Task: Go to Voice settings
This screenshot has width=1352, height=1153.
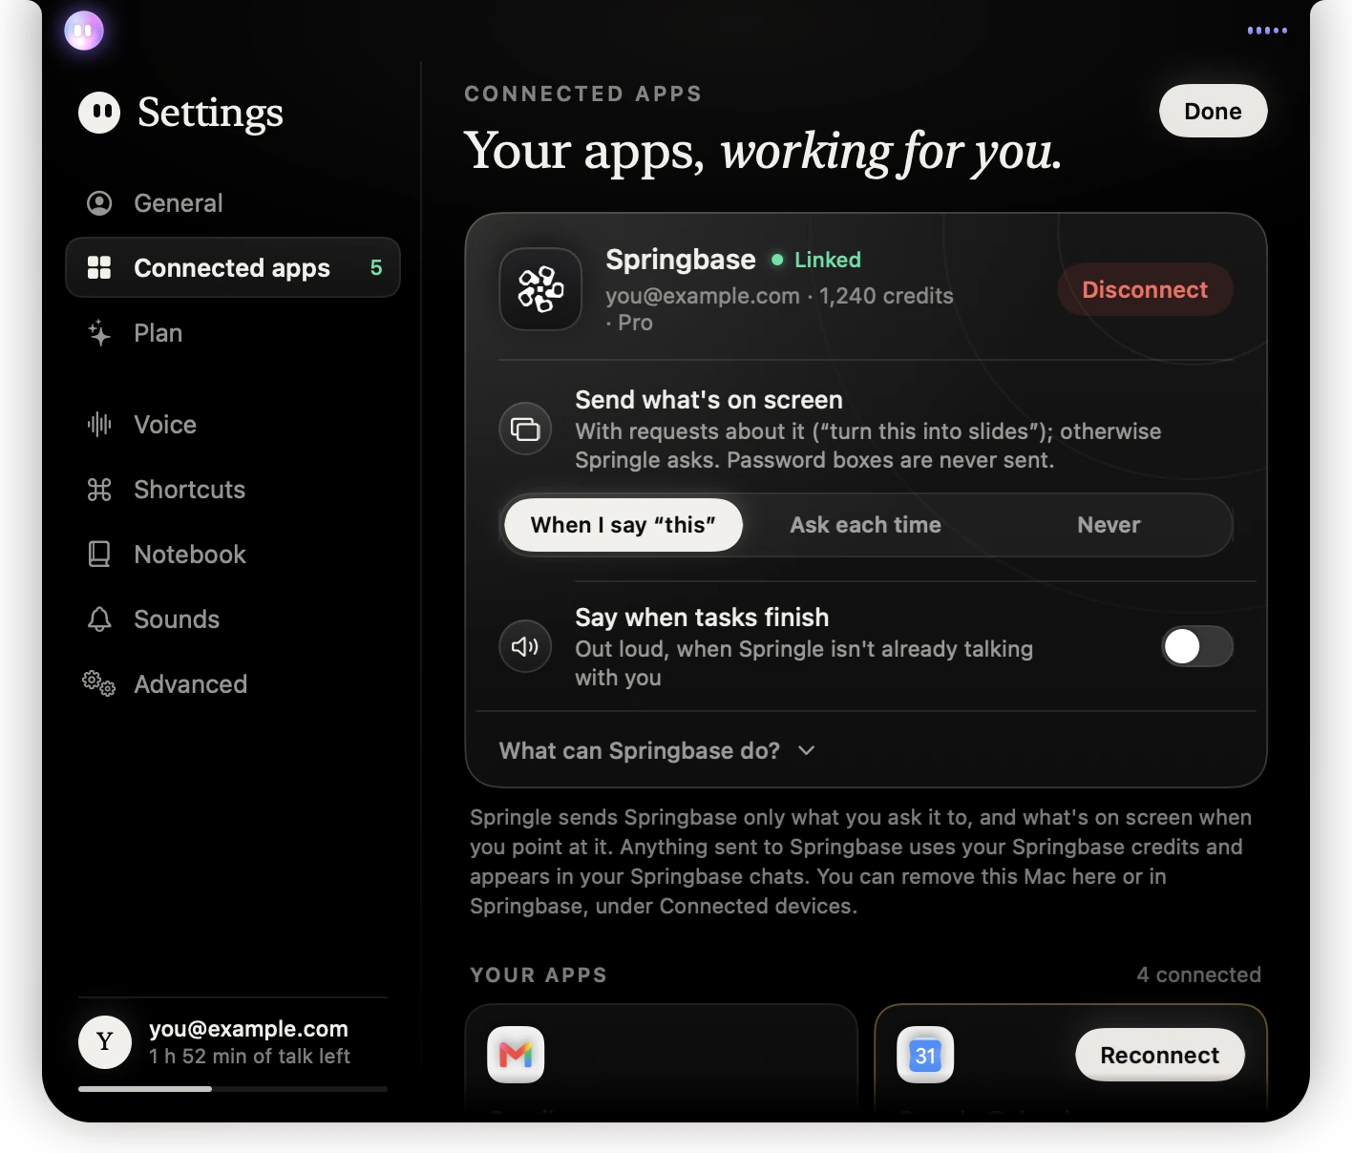Action: point(233,425)
